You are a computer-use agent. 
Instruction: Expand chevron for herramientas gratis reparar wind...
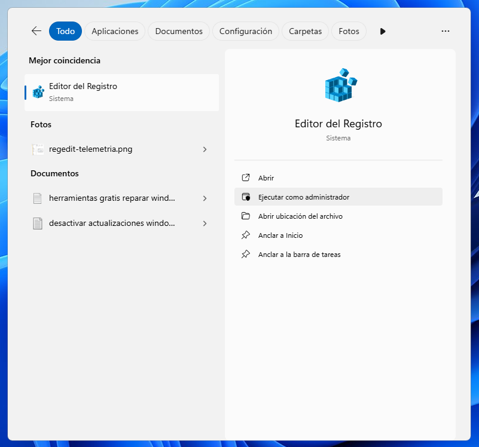tap(205, 198)
